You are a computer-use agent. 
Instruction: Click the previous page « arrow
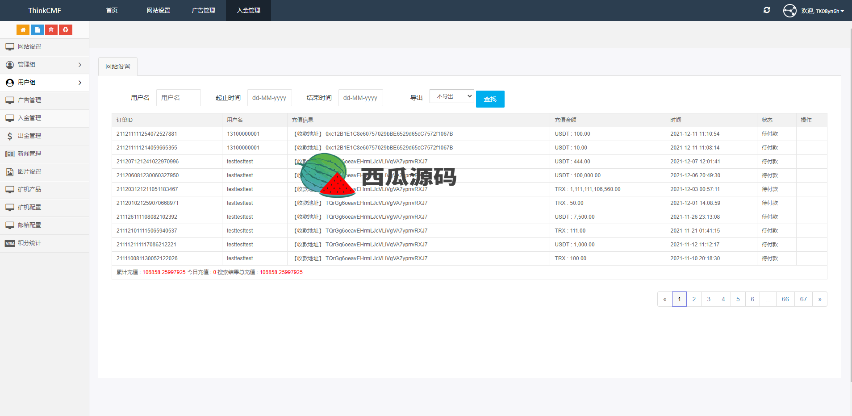coord(664,299)
